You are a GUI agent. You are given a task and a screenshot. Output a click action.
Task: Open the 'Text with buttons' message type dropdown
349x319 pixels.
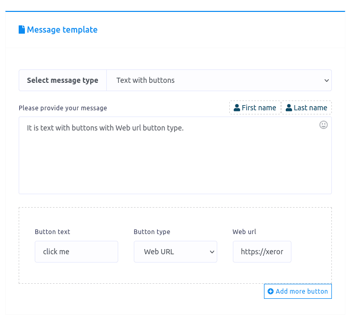coord(219,80)
